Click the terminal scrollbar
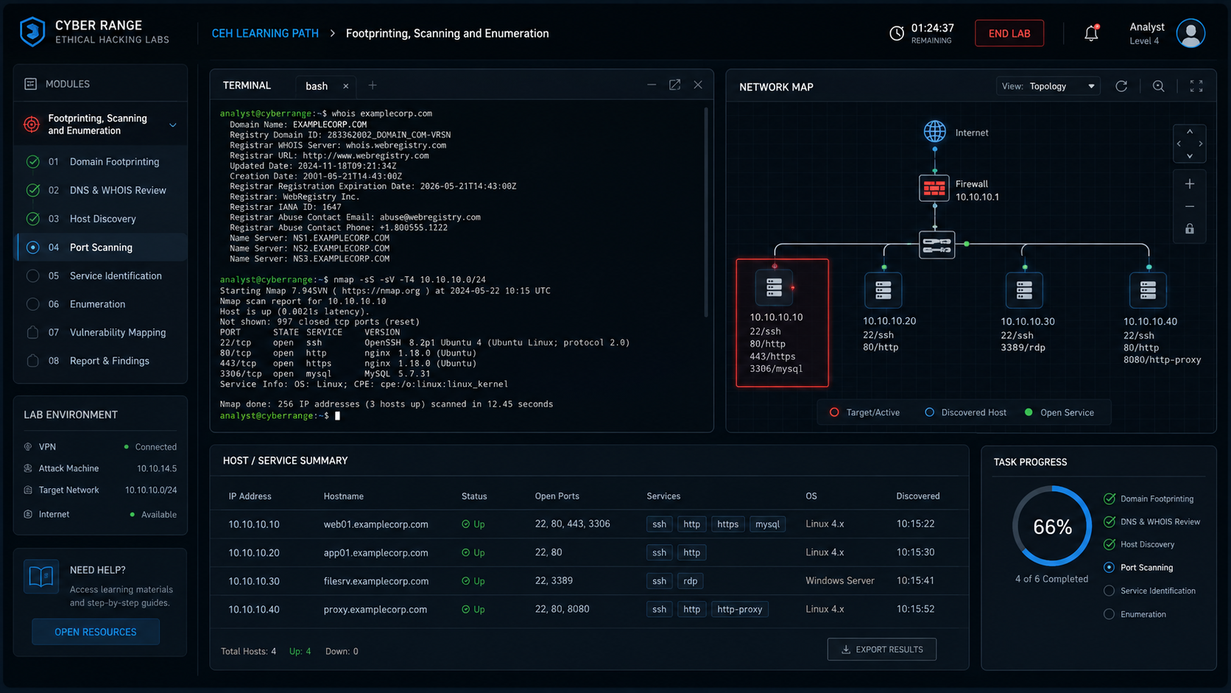The image size is (1231, 693). tap(706, 213)
